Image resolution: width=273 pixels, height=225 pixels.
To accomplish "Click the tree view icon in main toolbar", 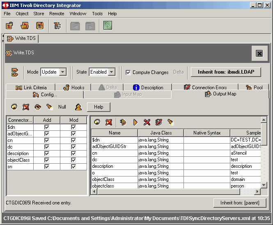I will (57, 26).
